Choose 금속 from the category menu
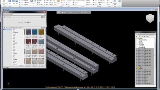Viewport: 160px width, 90px height. (13, 31)
